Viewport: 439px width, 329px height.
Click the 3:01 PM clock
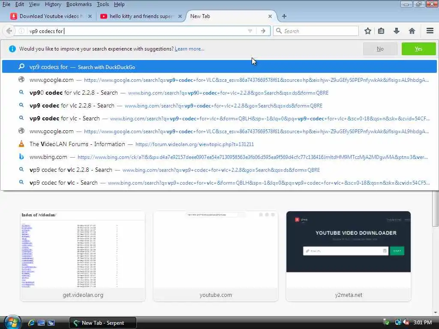(x=422, y=323)
